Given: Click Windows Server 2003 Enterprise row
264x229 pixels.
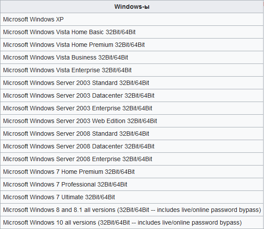Looking at the screenshot, I should (x=78, y=108).
